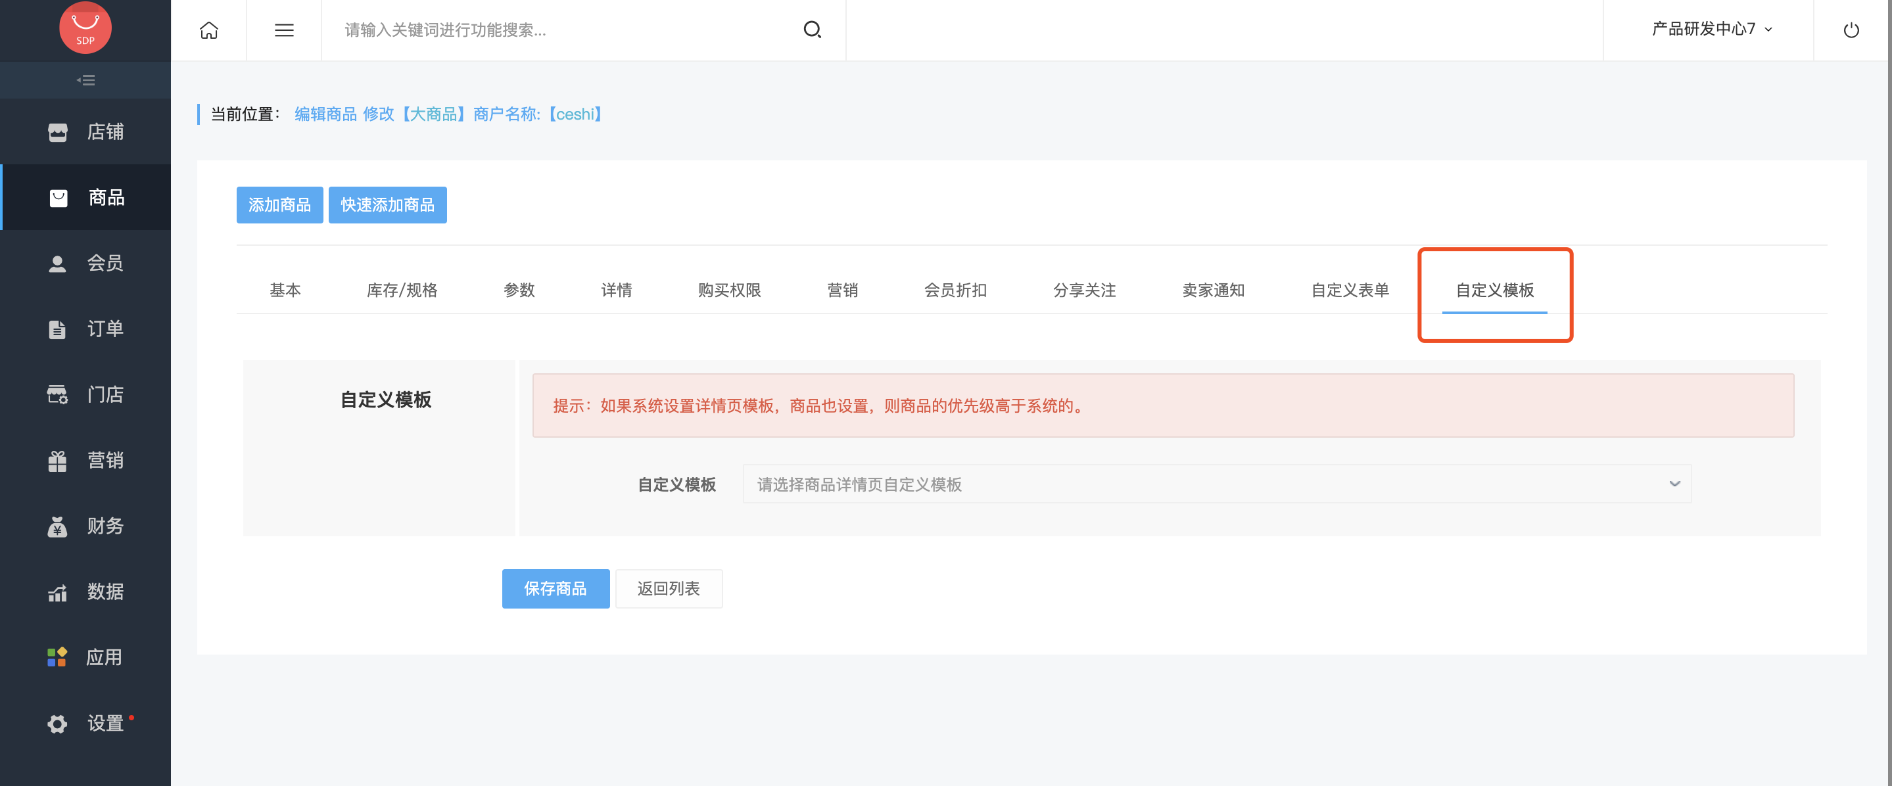Expand the 自定义模板 select dropdown
Image resolution: width=1892 pixels, height=786 pixels.
[1217, 484]
